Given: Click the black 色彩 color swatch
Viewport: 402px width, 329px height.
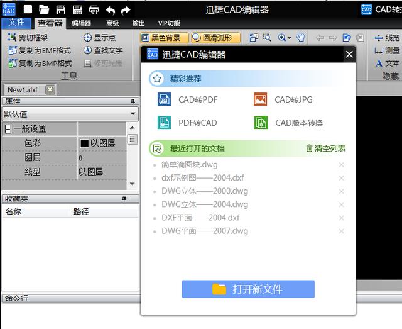Looking at the screenshot, I should tap(84, 143).
